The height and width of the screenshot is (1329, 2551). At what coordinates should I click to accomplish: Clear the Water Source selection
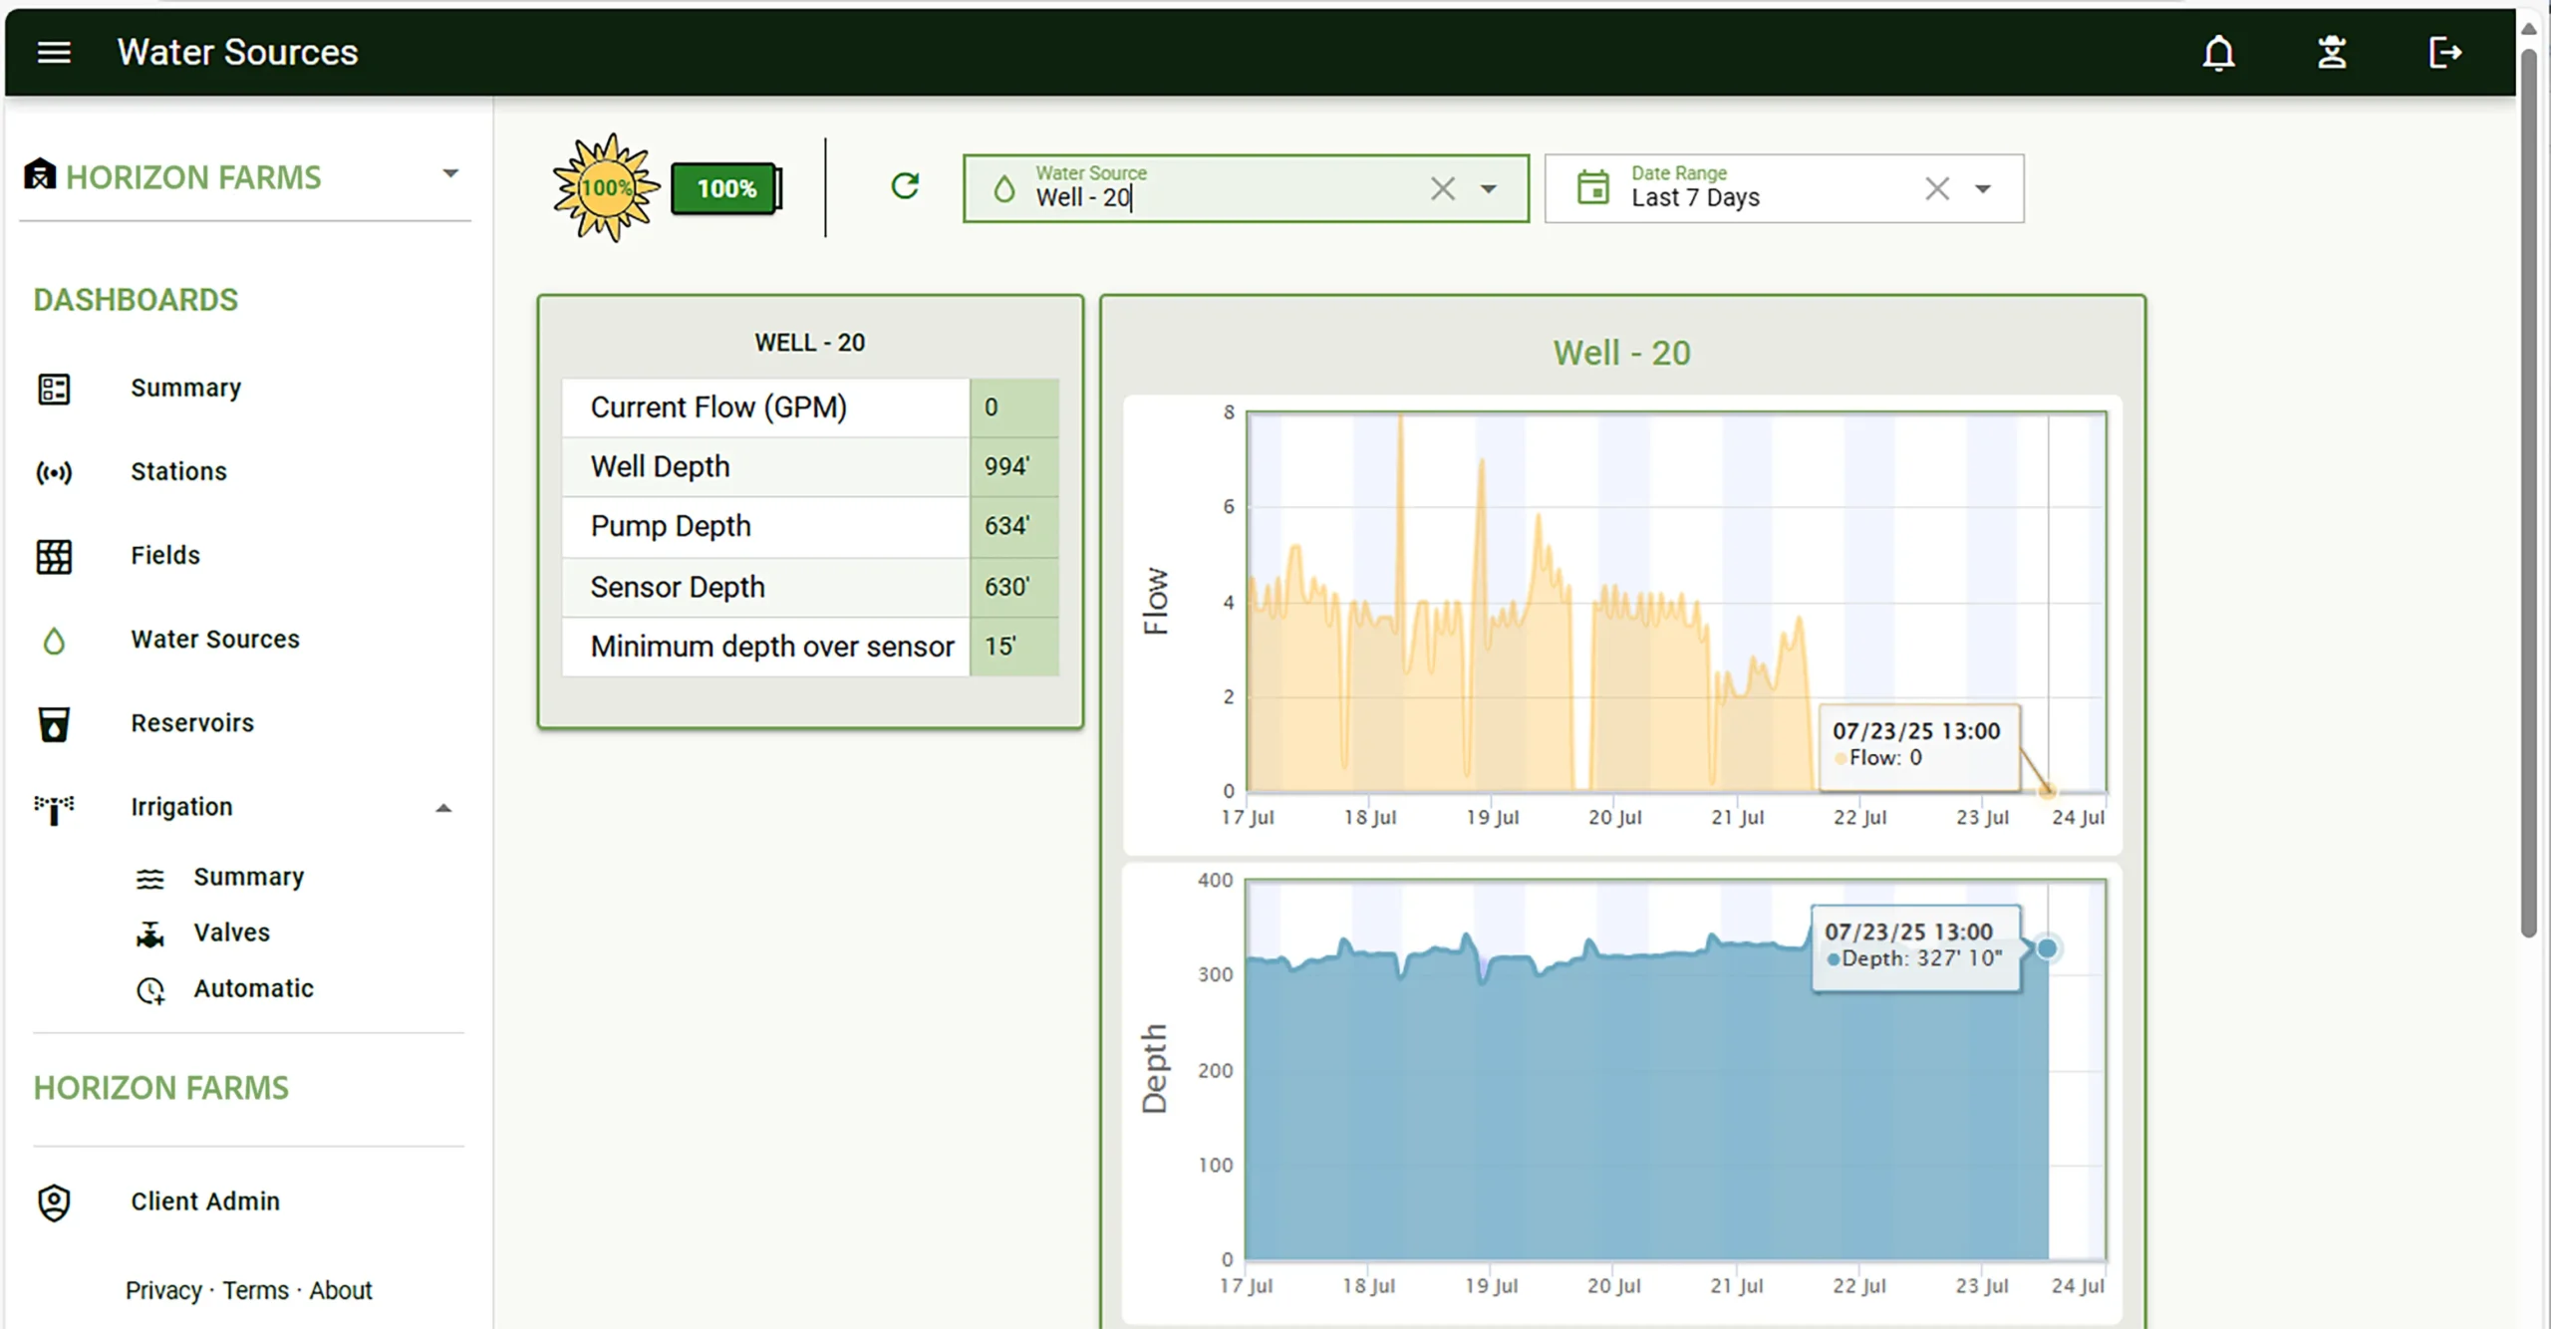(x=1442, y=188)
